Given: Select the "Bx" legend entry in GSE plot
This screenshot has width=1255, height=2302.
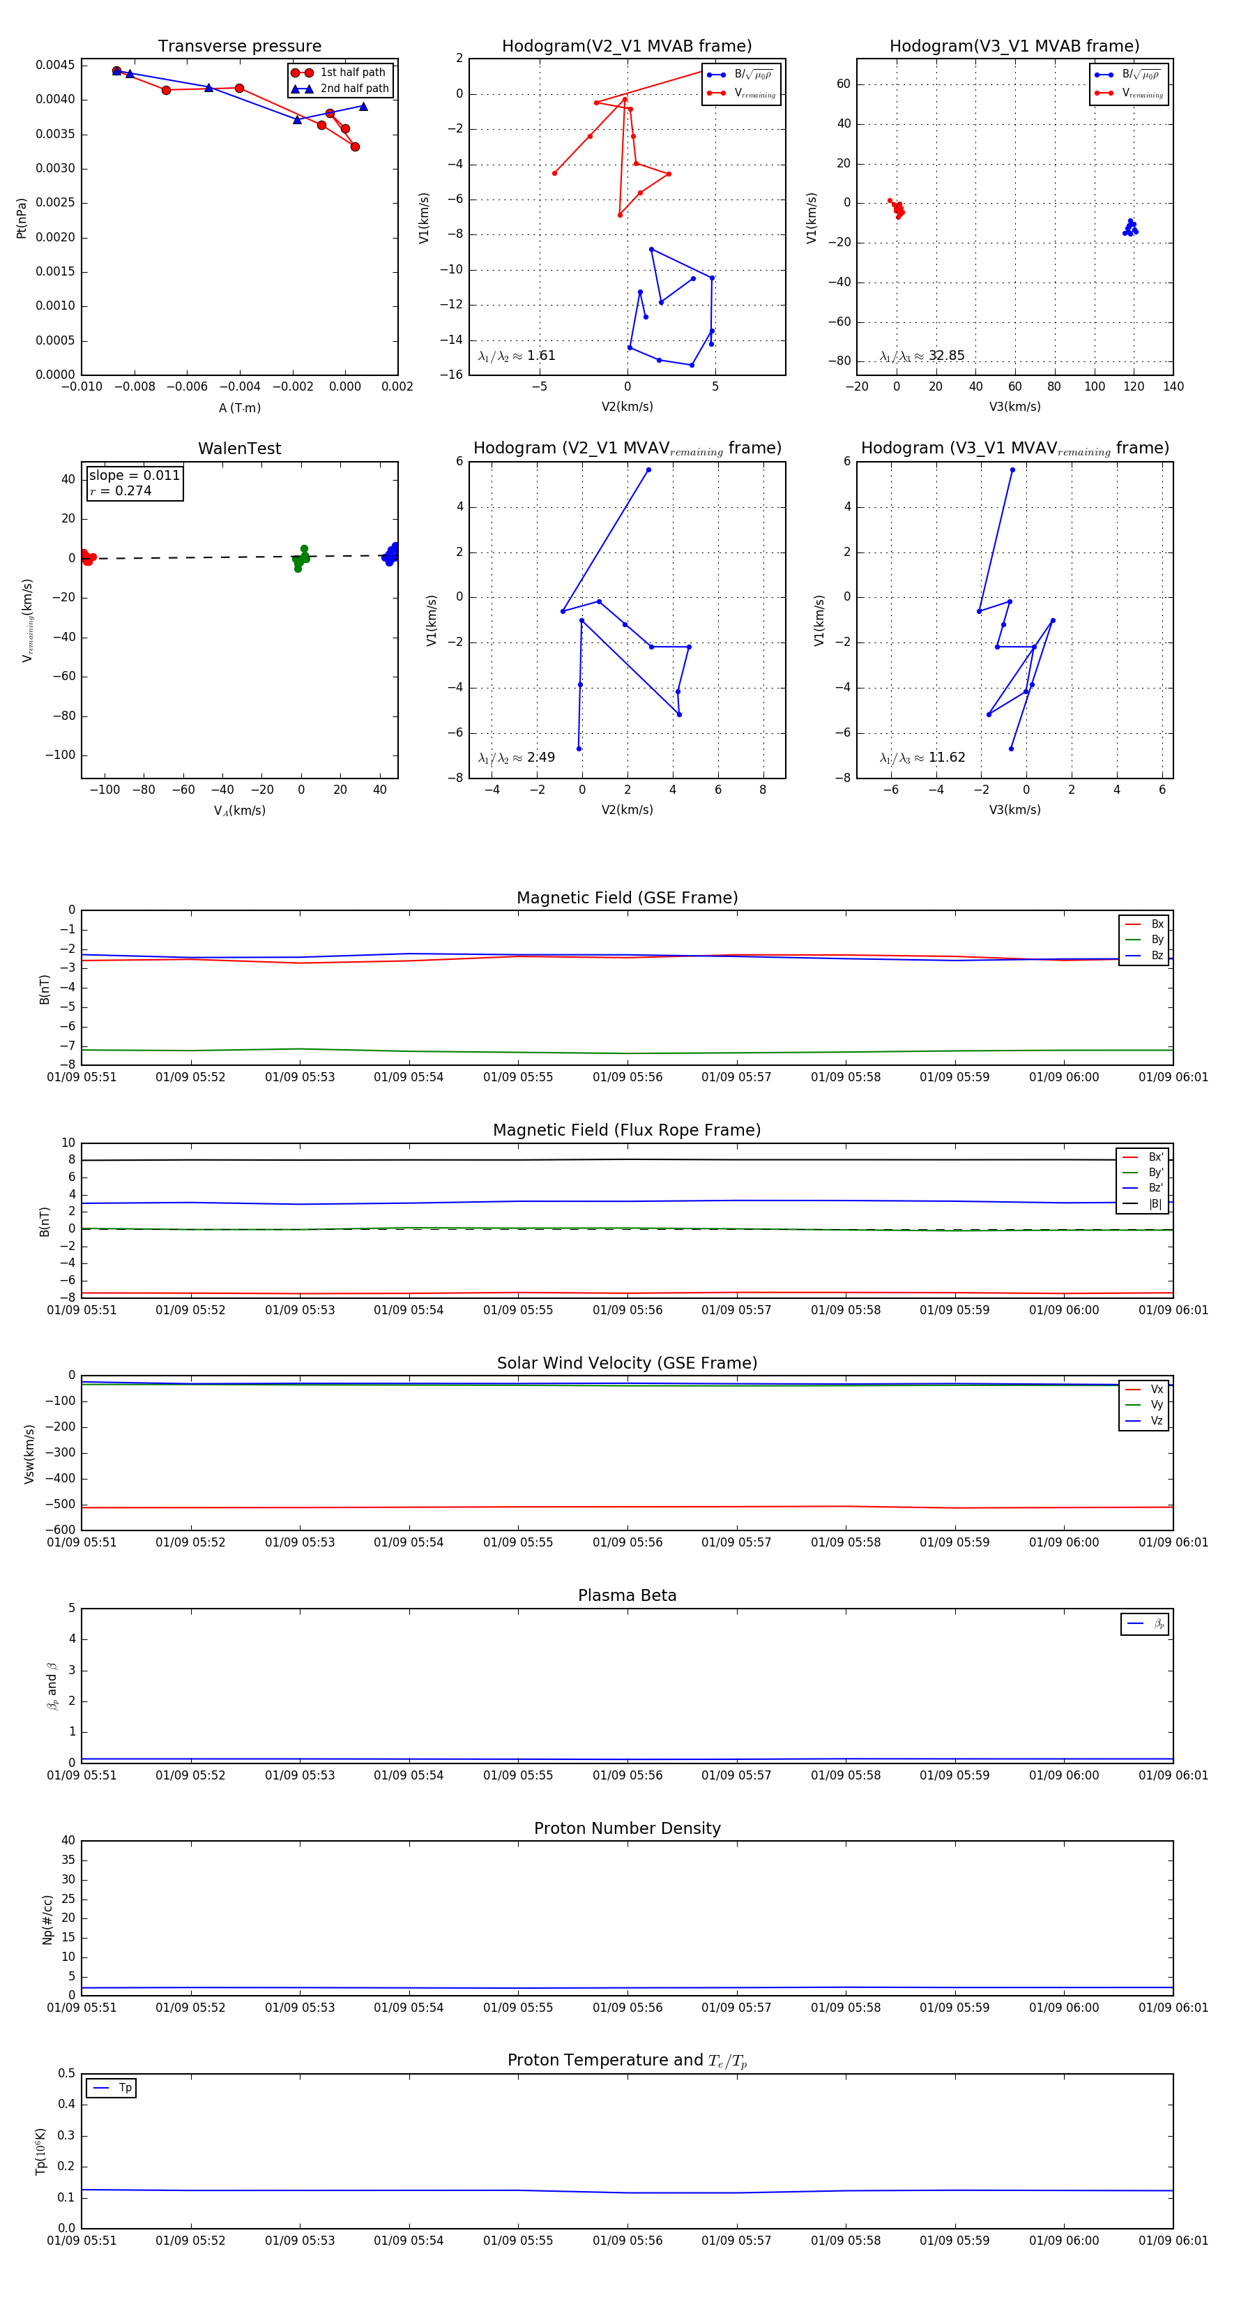Looking at the screenshot, I should click(1144, 924).
